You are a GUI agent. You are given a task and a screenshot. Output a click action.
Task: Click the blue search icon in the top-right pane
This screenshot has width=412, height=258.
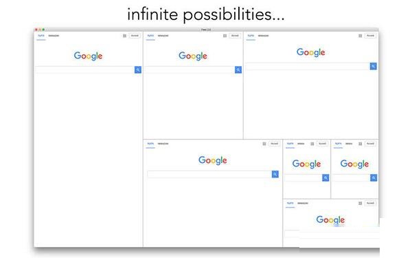click(x=374, y=66)
